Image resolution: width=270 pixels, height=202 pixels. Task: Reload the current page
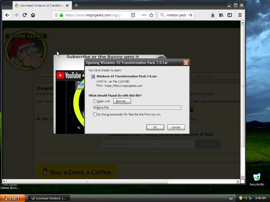(x=25, y=15)
